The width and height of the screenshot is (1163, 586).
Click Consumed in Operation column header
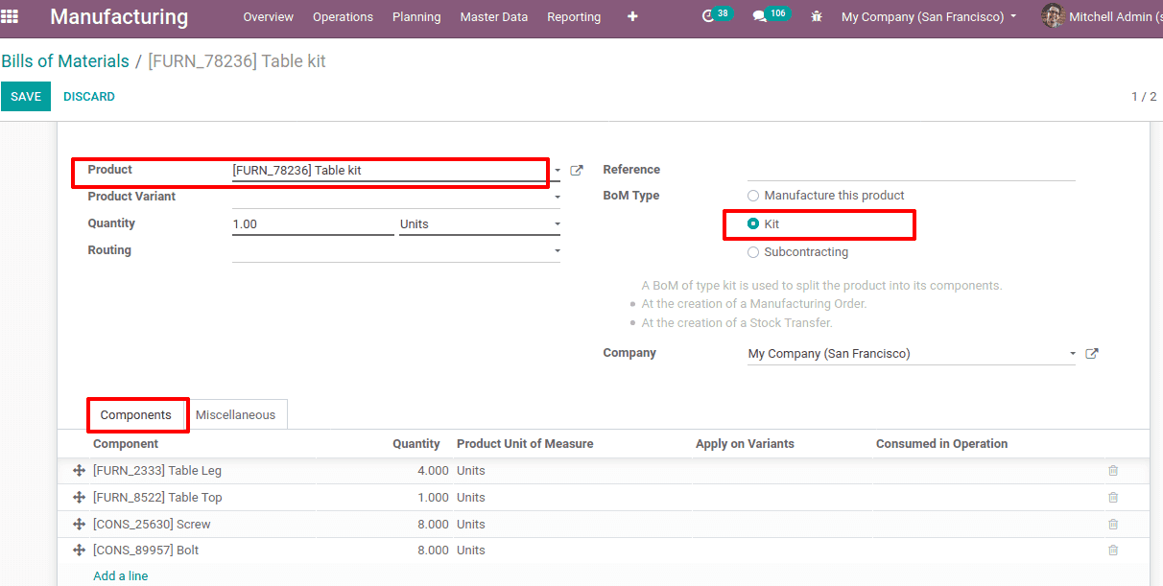click(941, 444)
